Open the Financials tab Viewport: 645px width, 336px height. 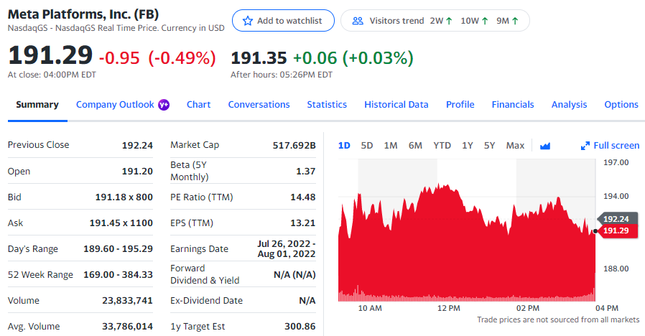click(513, 105)
